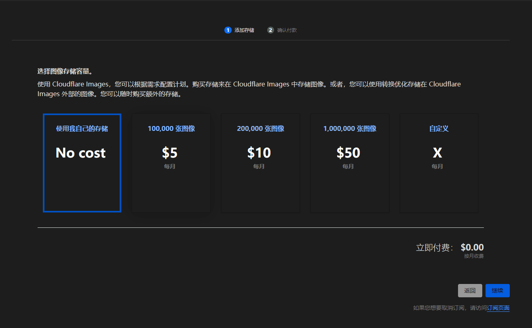Image resolution: width=532 pixels, height=328 pixels.
Task: Click the $0.00 payment total
Action: [472, 247]
